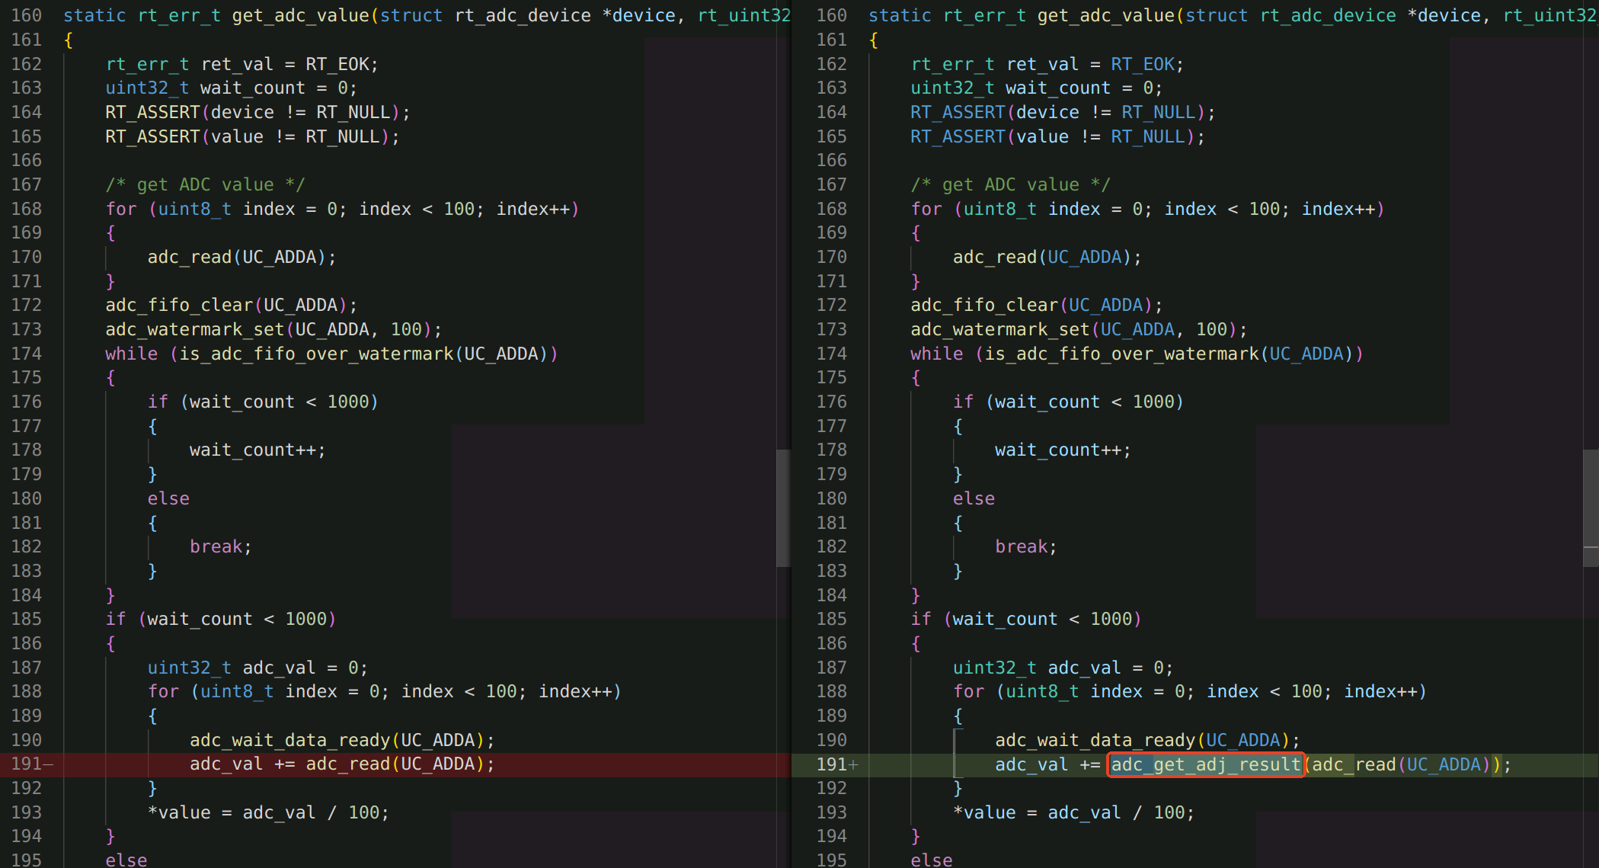The width and height of the screenshot is (1599, 868).
Task: Click line number 195 in right pane
Action: (x=832, y=860)
